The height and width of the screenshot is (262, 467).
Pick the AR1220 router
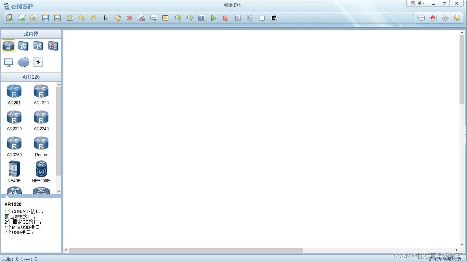pyautogui.click(x=41, y=95)
